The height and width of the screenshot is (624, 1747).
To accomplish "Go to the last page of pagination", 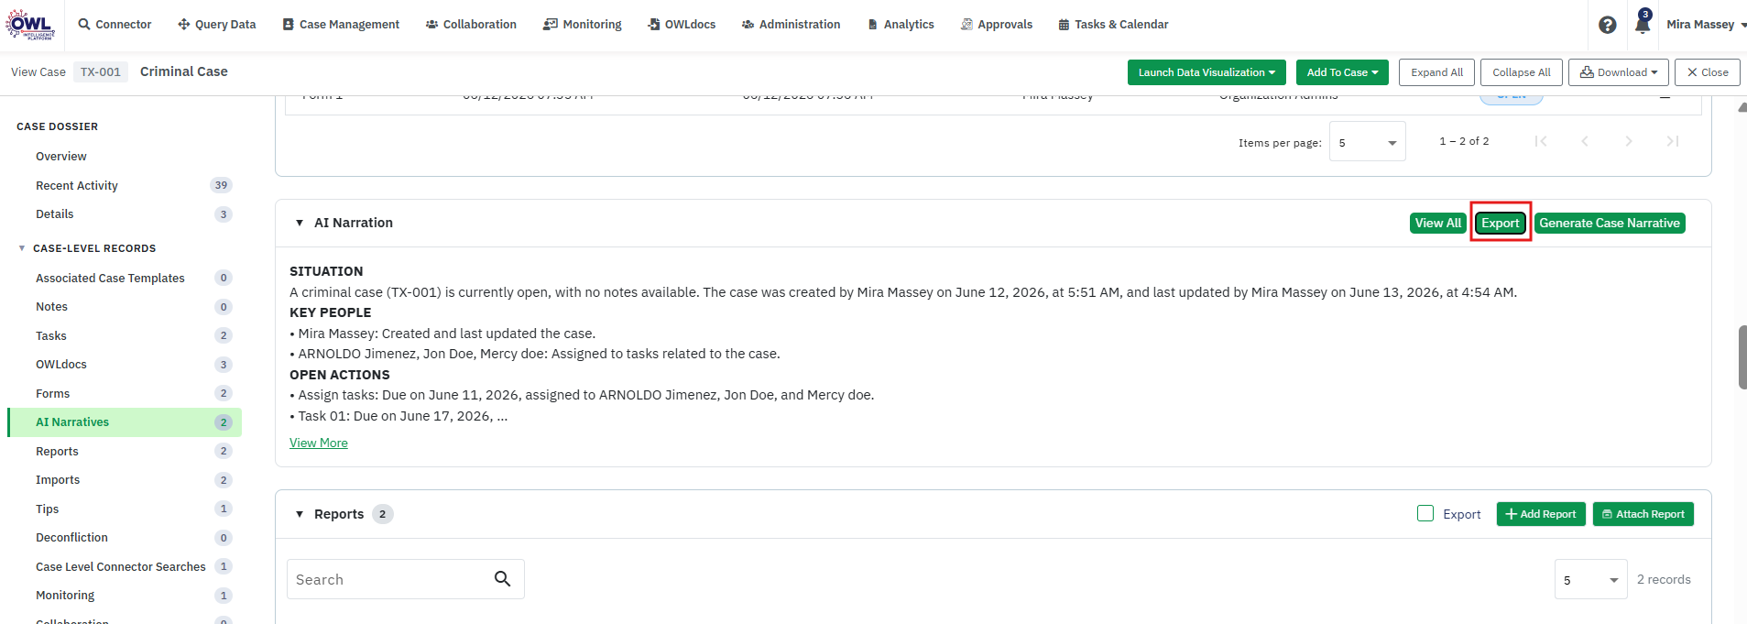I will (x=1673, y=141).
